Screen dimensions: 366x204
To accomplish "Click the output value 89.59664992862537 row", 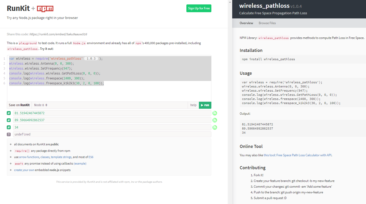I will point(112,120).
